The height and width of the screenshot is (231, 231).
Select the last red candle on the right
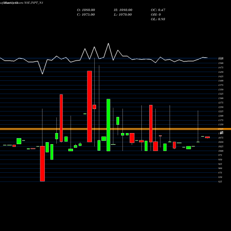tap(207, 137)
